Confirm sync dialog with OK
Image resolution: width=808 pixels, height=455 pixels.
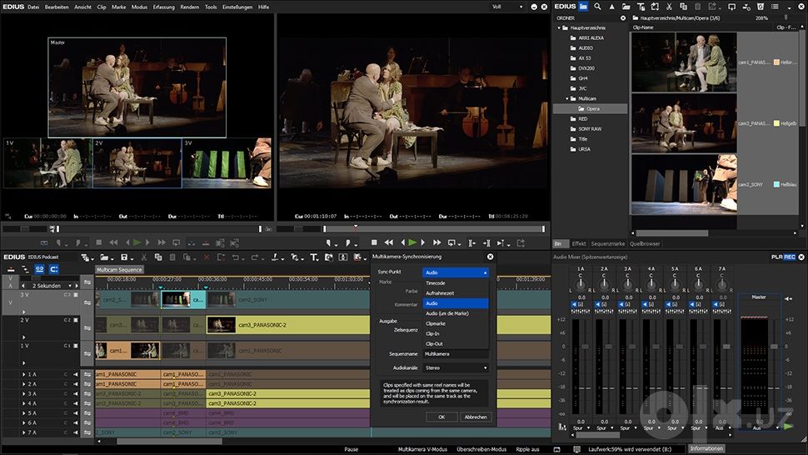[441, 417]
